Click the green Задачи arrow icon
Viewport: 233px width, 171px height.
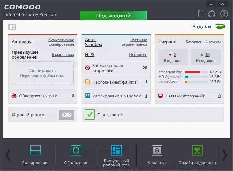coord(220,27)
